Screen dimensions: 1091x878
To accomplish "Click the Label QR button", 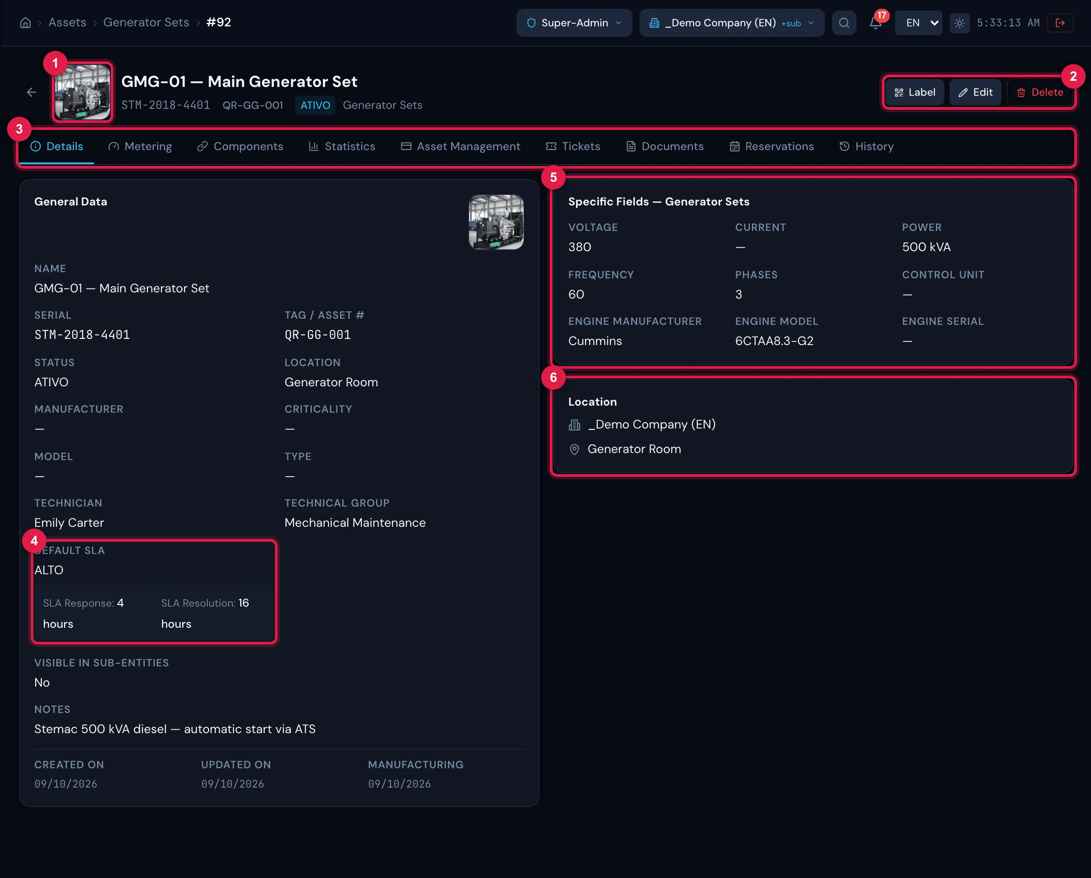I will (914, 92).
